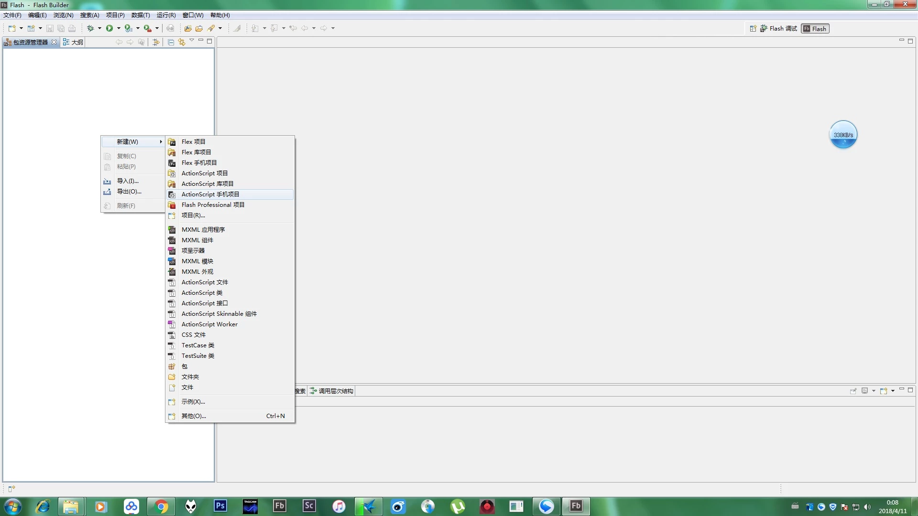Viewport: 918px width, 516px height.
Task: Click the 338KB/s floating speed ball
Action: (x=843, y=135)
